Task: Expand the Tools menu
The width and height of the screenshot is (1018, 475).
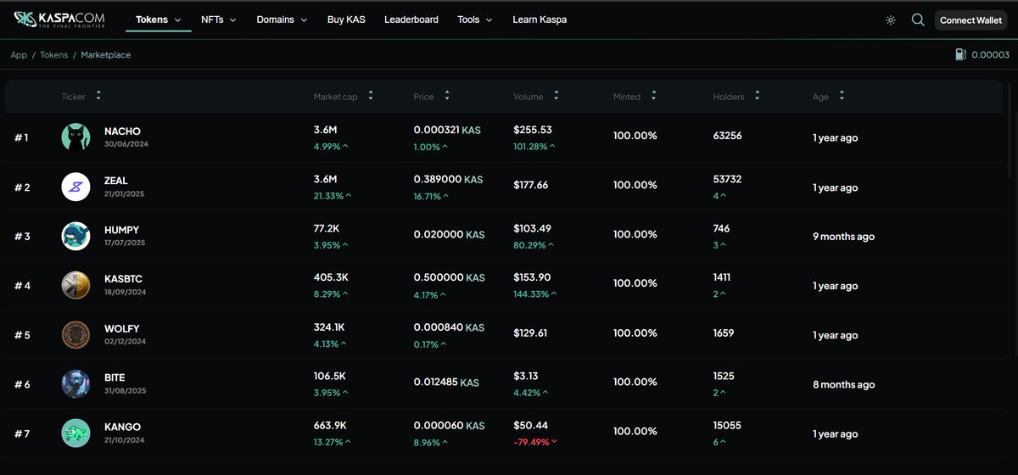Action: coord(474,20)
